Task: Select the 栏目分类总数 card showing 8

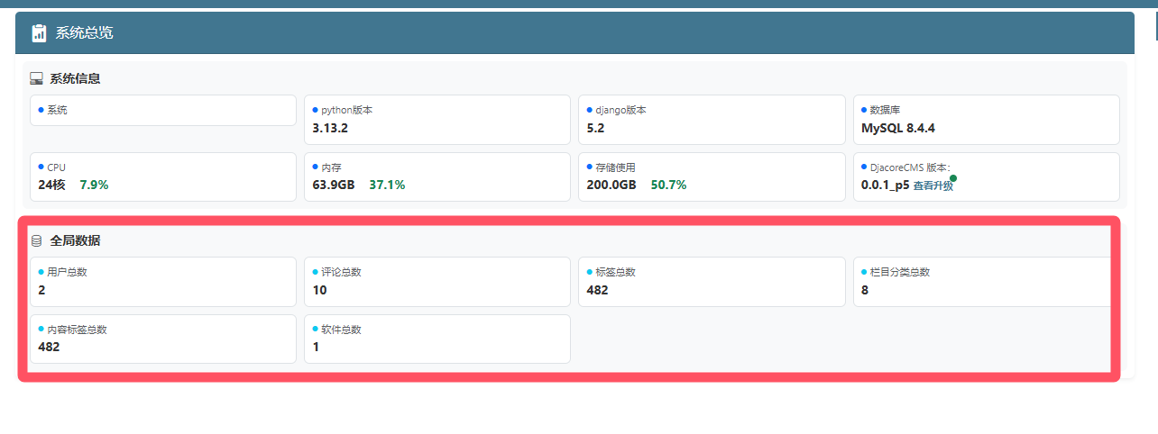Action: [983, 282]
